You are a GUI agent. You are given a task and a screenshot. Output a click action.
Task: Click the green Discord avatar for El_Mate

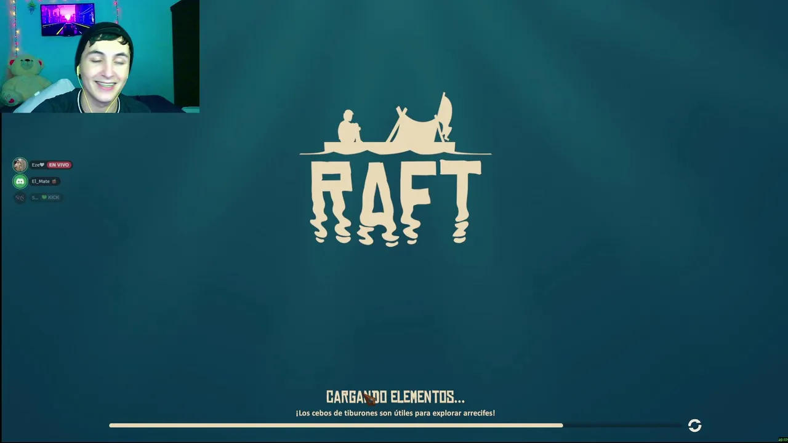(x=20, y=181)
